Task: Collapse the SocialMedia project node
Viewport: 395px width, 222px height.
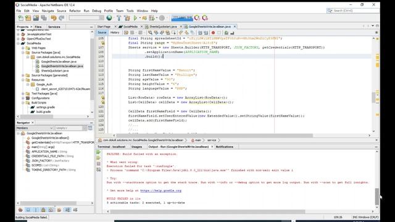Action: 19,43
